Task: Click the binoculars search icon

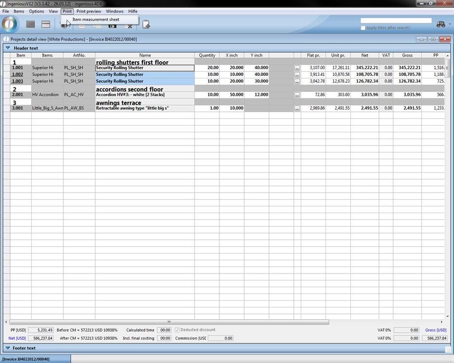Action: pyautogui.click(x=440, y=24)
